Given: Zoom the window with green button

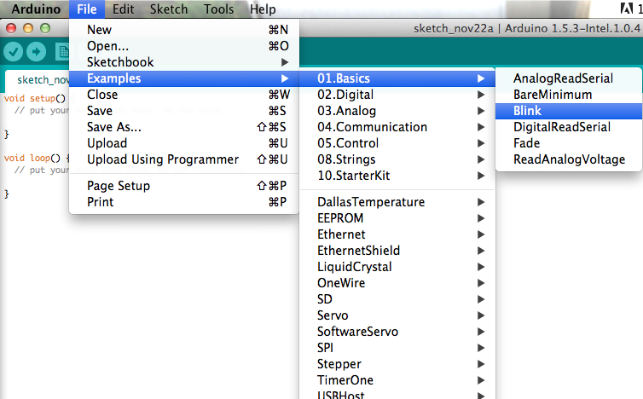Looking at the screenshot, I should 45,28.
